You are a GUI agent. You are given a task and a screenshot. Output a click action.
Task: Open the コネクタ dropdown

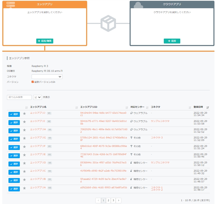click(47, 77)
